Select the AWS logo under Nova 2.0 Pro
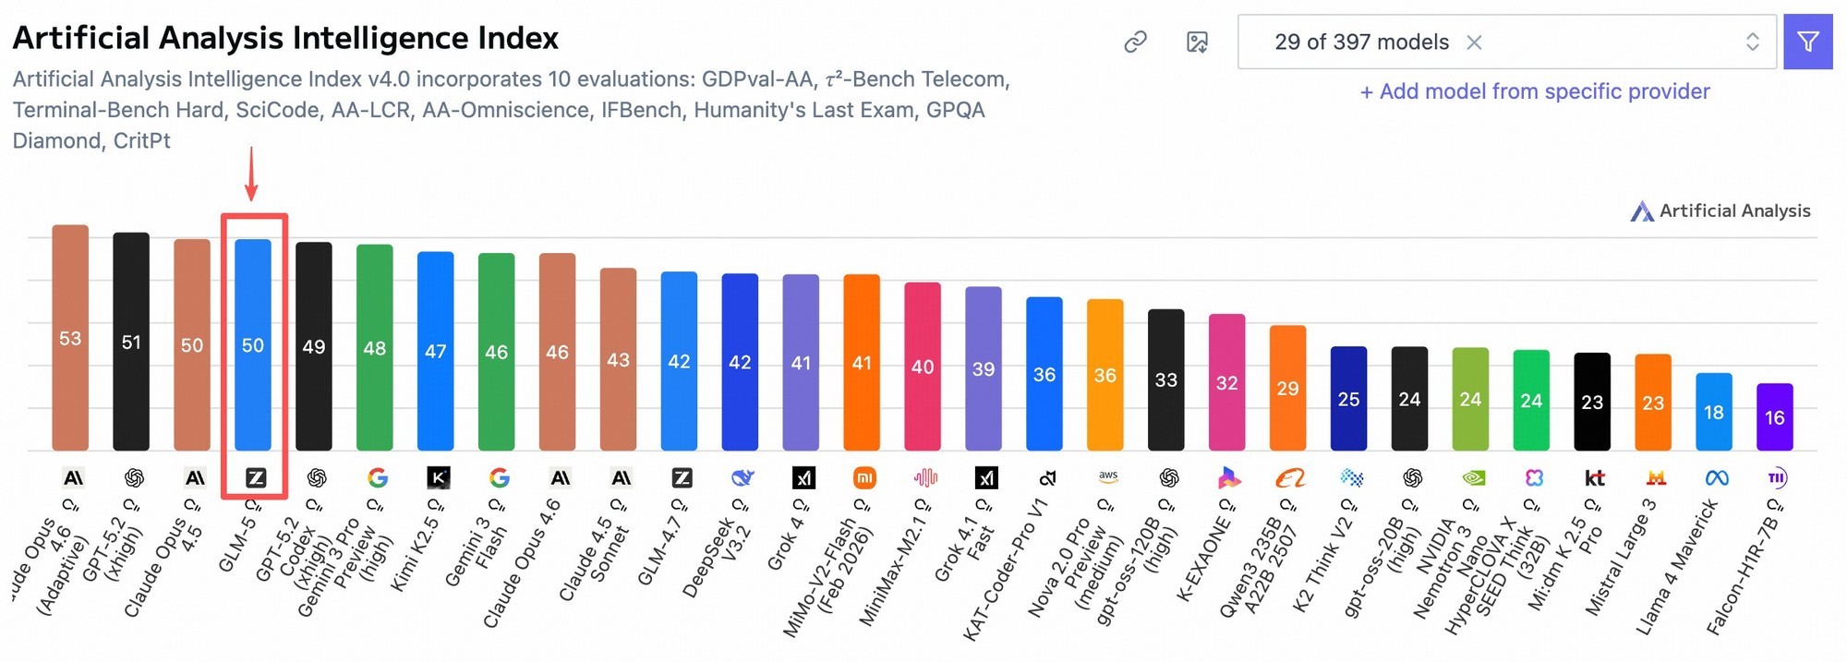The height and width of the screenshot is (662, 1847). (x=1108, y=476)
